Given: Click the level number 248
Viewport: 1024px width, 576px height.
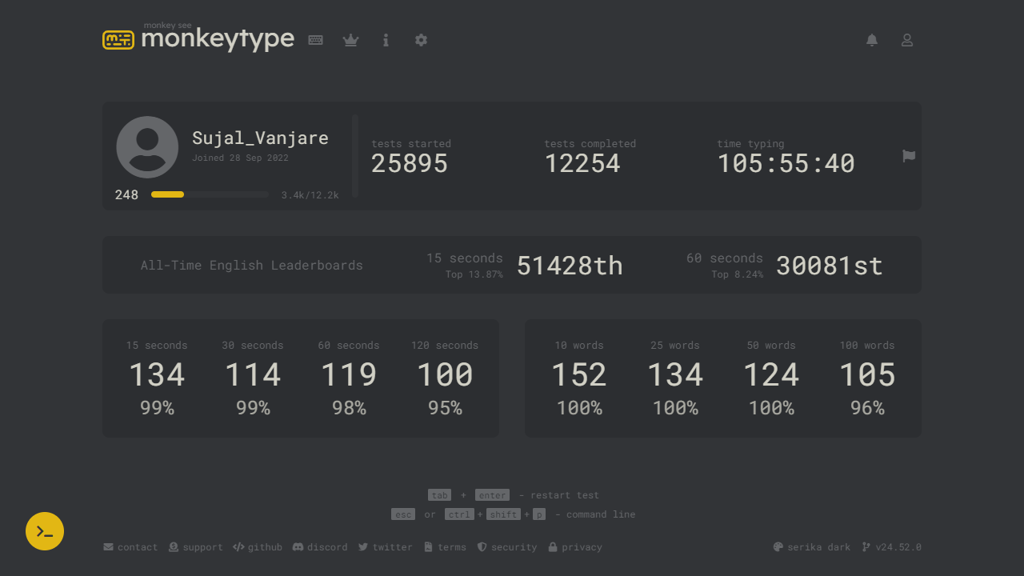Looking at the screenshot, I should coord(126,194).
